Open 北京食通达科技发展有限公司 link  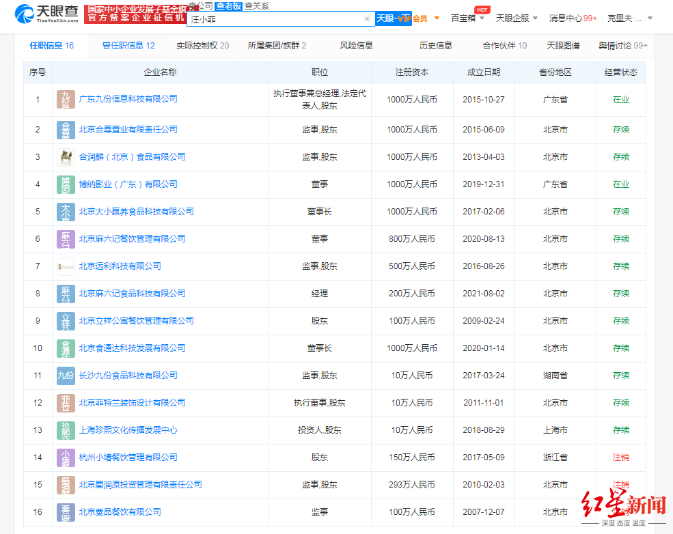pos(132,348)
